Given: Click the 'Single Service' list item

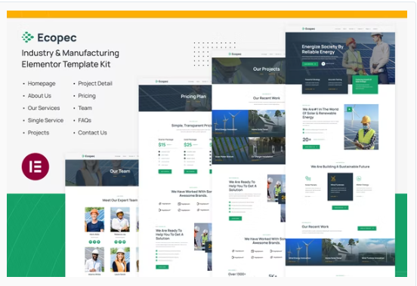Looking at the screenshot, I should point(45,120).
